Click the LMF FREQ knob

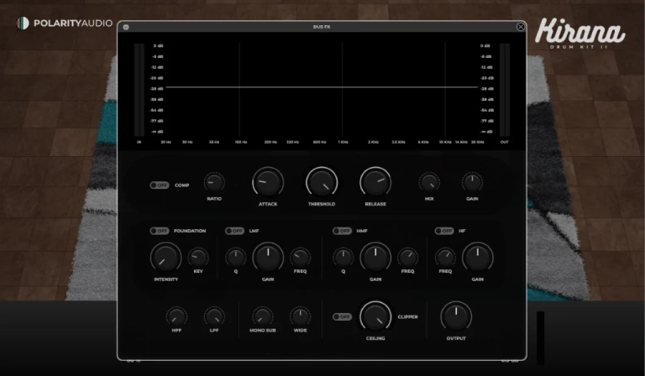301,258
